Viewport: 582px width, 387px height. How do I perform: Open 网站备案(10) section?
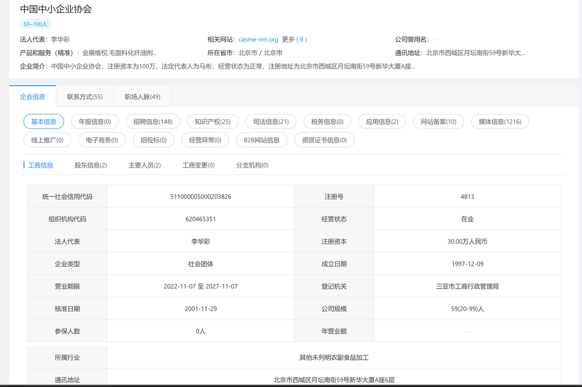tap(439, 122)
